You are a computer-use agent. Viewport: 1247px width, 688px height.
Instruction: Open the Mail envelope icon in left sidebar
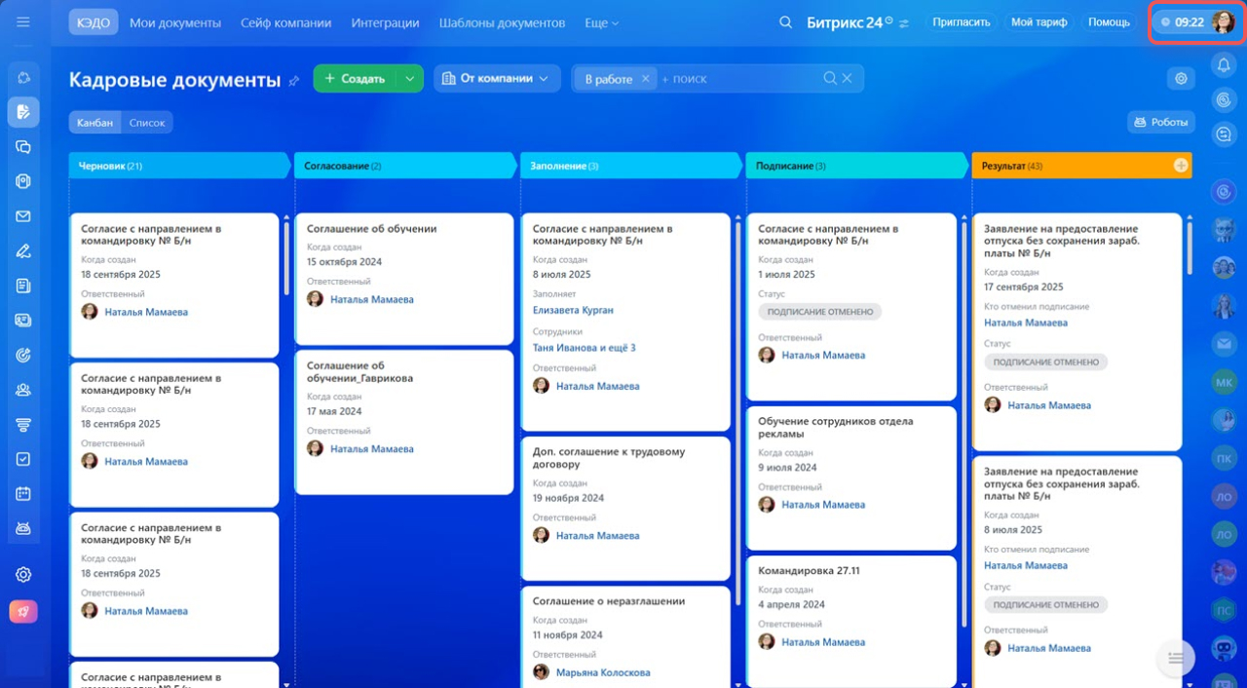(23, 216)
